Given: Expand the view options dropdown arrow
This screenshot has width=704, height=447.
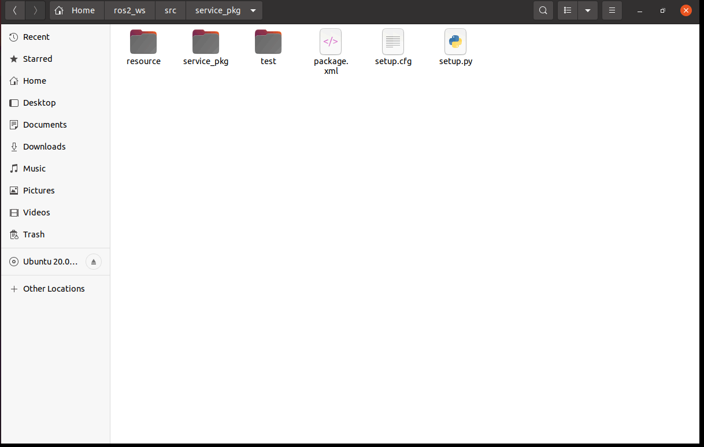Looking at the screenshot, I should (588, 10).
